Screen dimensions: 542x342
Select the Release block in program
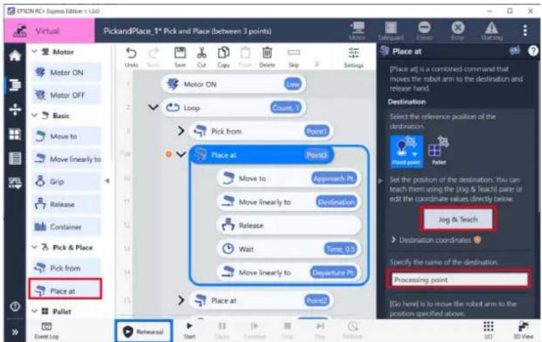click(288, 226)
